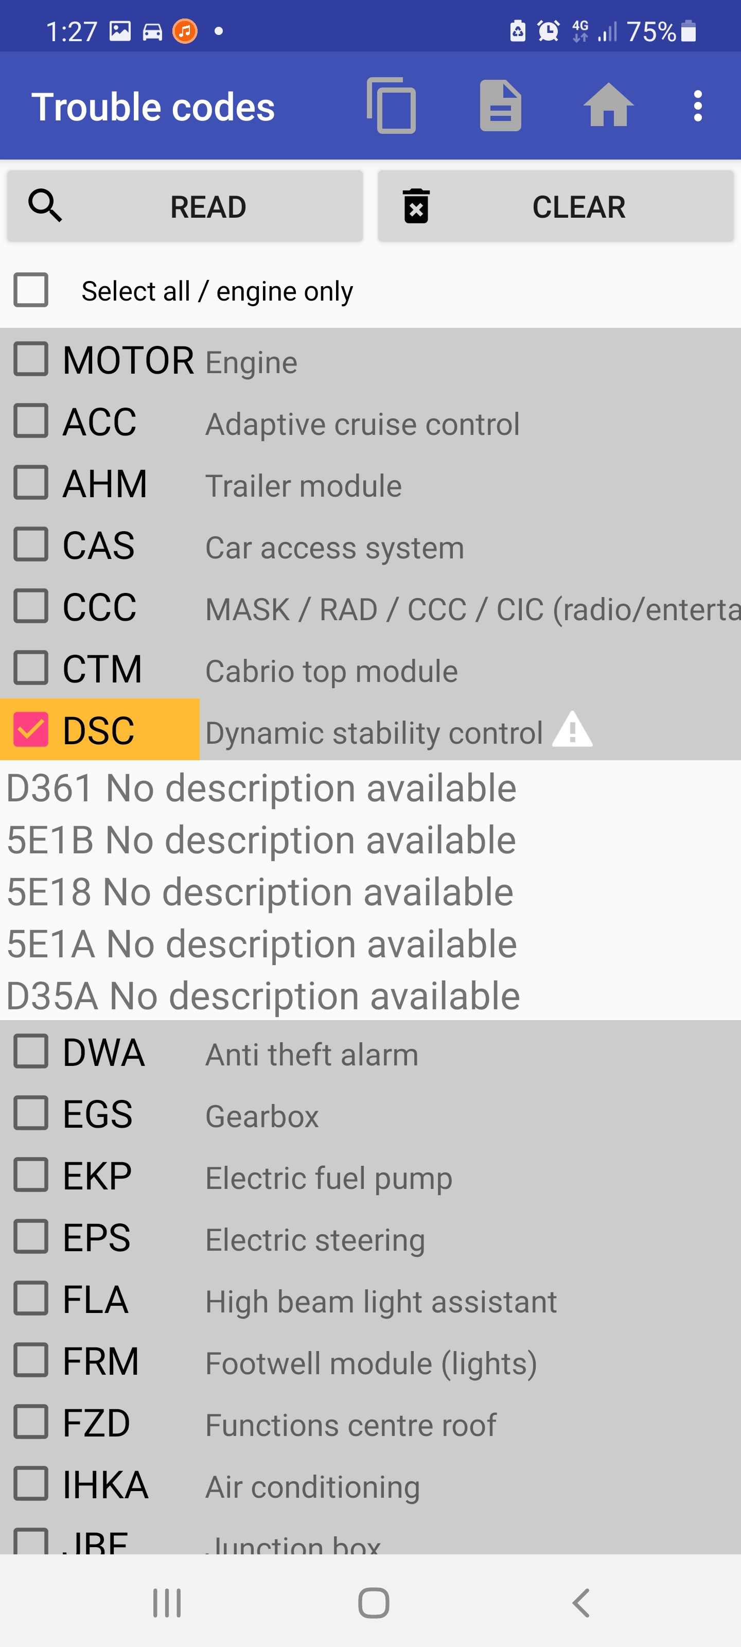Go to the home screen icon

608,106
